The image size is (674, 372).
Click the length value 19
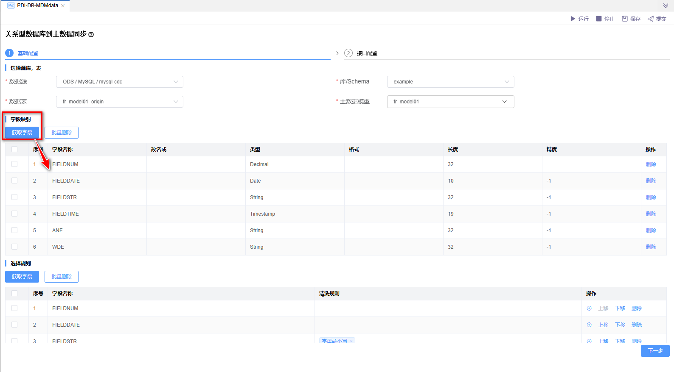(451, 214)
